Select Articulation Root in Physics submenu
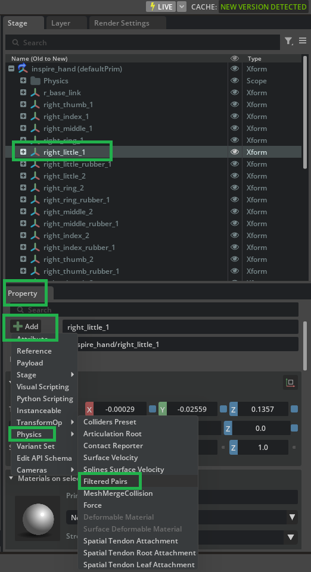Image resolution: width=311 pixels, height=572 pixels. (113, 434)
